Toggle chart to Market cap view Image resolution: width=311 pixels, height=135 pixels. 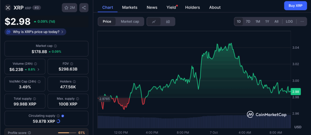(x=130, y=22)
